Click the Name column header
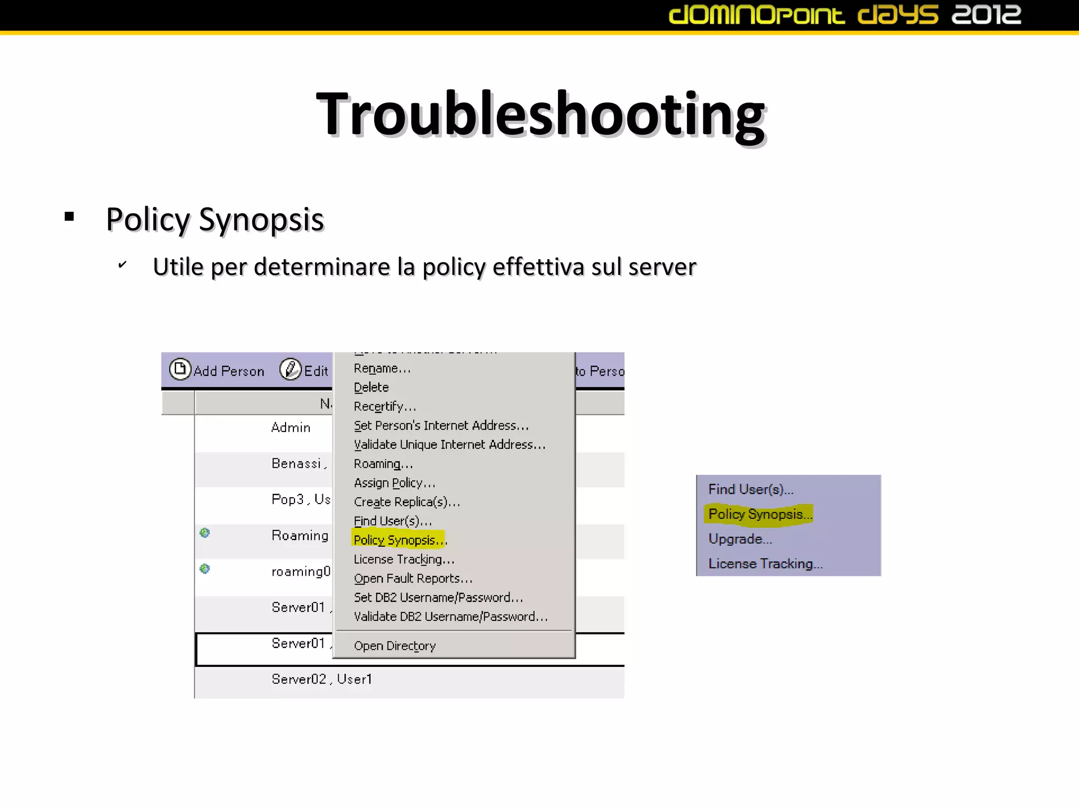Screen dimensions: 1079x809 (263, 403)
